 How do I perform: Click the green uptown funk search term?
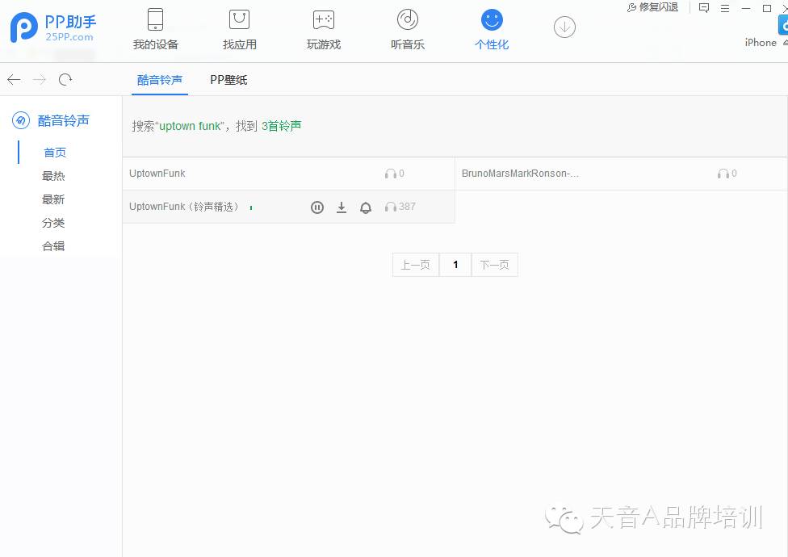(190, 126)
